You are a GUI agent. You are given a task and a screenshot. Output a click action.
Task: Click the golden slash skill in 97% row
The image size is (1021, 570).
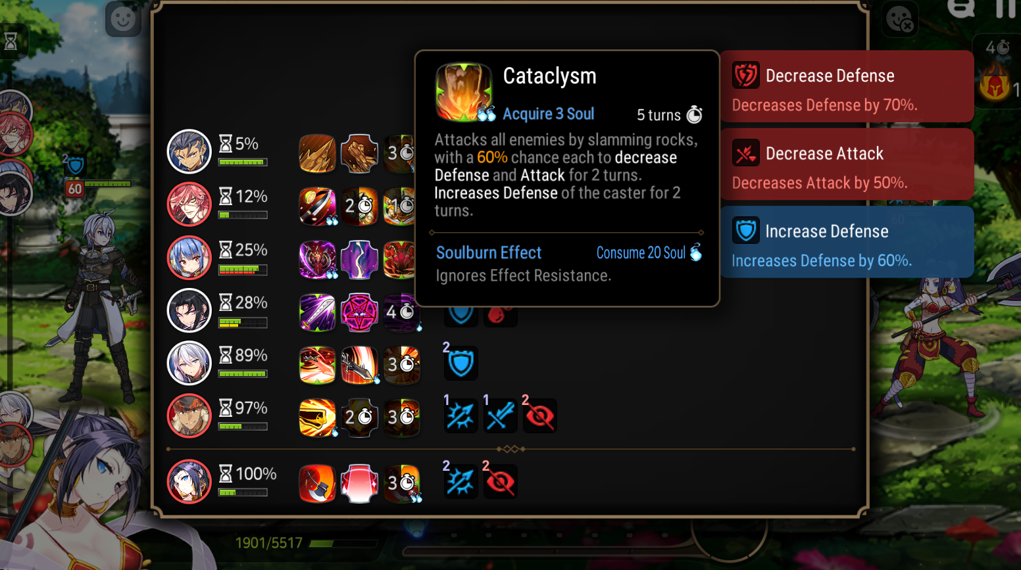pyautogui.click(x=317, y=417)
